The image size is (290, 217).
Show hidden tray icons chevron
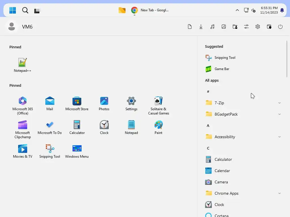click(237, 10)
